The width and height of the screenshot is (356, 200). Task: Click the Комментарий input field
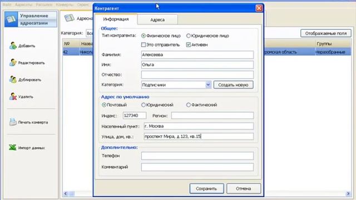197,167
